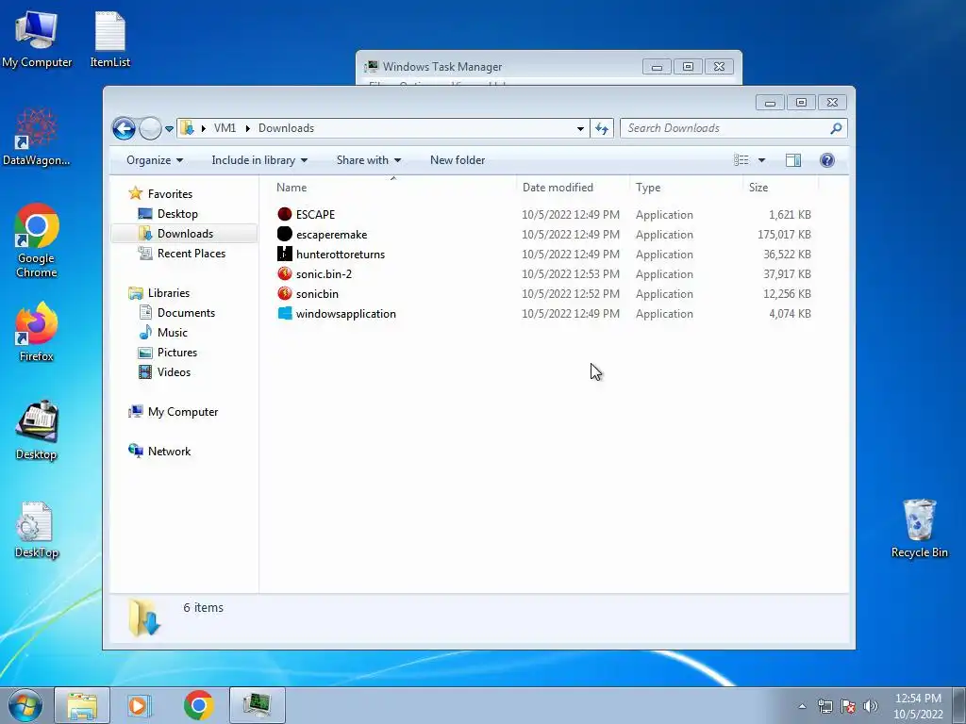
Task: Click the 12:53 PM date of sonic.bin-2
Action: coord(571,274)
